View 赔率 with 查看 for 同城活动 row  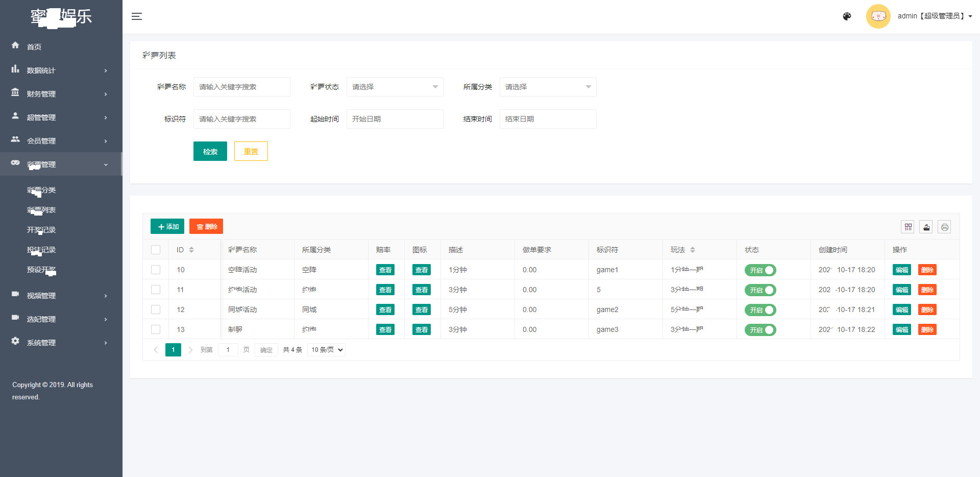[385, 309]
